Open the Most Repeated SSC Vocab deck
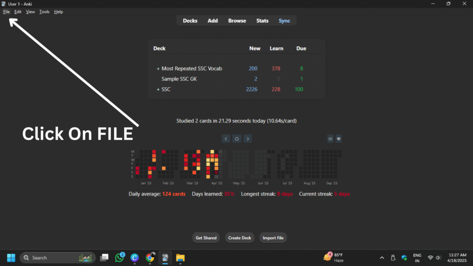Viewport: 473px width, 266px height. (192, 68)
